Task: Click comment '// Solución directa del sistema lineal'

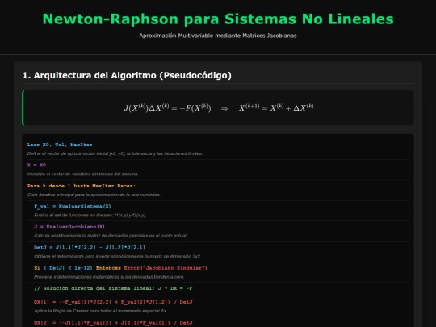Action: [x=113, y=288]
